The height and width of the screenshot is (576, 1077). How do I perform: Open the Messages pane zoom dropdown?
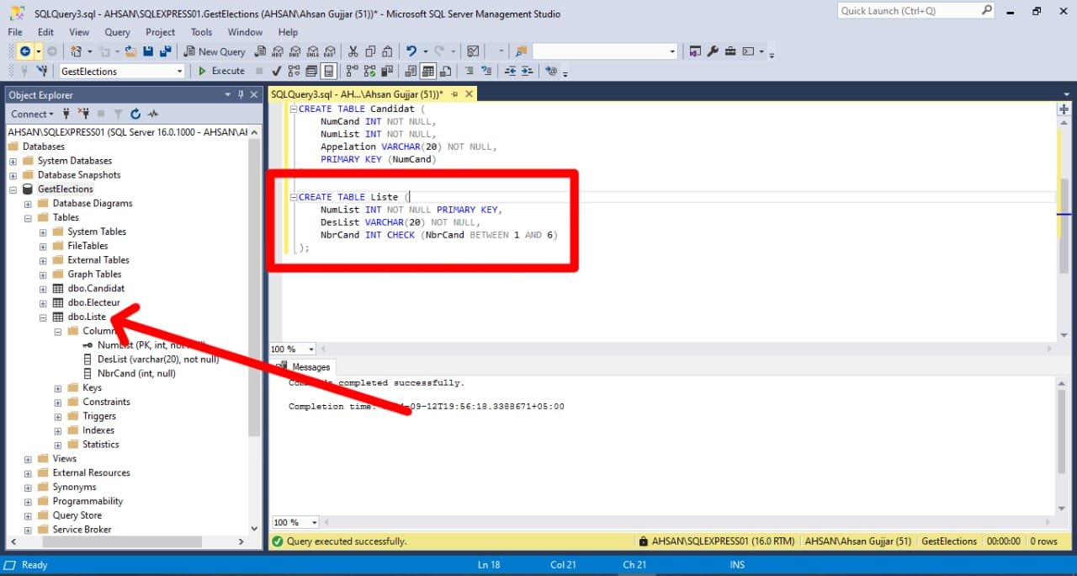314,522
